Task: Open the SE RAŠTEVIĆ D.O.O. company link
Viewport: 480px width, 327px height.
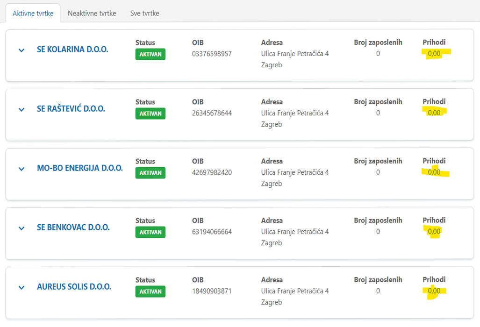Action: coord(71,108)
